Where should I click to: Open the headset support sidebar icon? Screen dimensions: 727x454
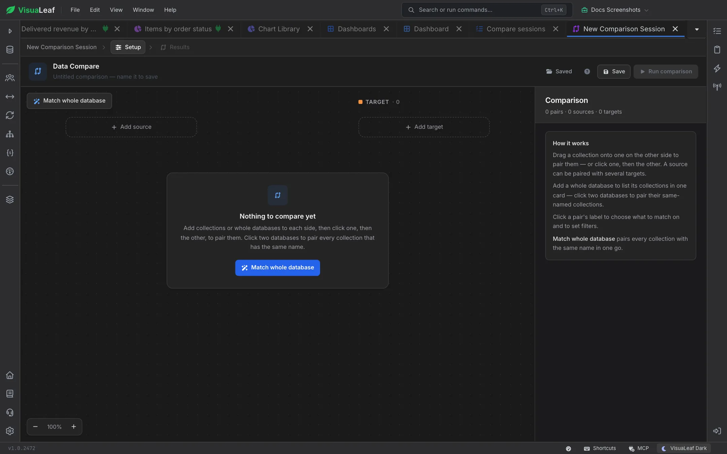(10, 412)
